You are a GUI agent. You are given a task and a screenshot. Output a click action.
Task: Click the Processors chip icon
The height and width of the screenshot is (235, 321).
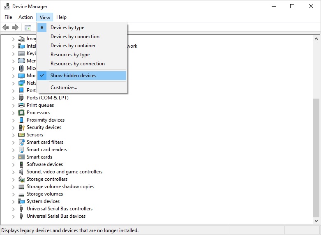click(21, 113)
